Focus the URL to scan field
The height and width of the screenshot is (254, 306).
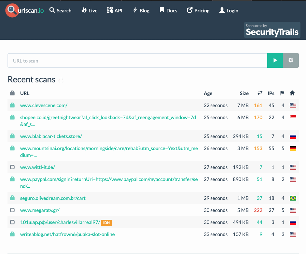137,61
